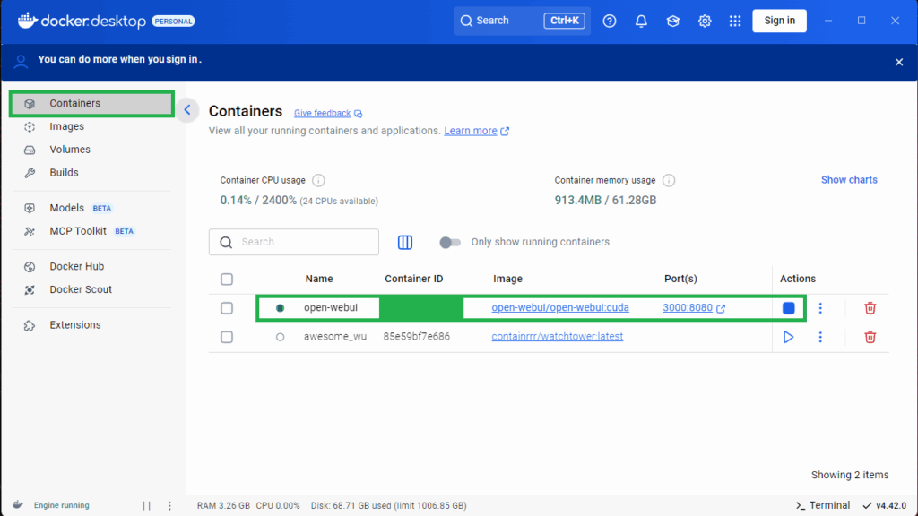Open the containrrr/watchtower:latest image link
The width and height of the screenshot is (918, 516).
coord(558,337)
